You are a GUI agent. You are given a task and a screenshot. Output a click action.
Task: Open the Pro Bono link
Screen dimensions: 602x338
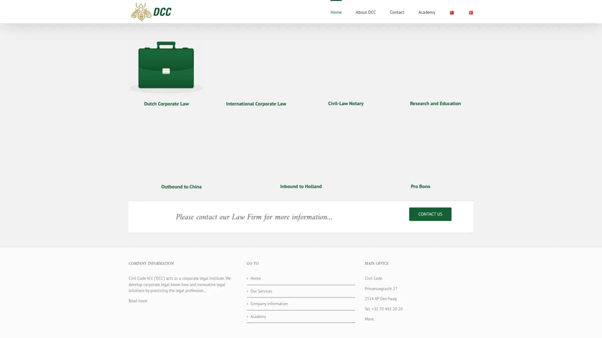420,186
